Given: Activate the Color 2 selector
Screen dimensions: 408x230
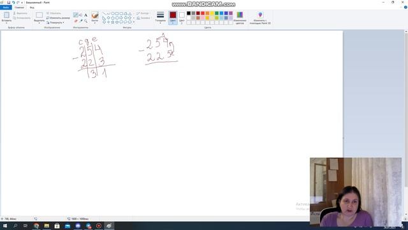Looking at the screenshot, I should (182, 18).
